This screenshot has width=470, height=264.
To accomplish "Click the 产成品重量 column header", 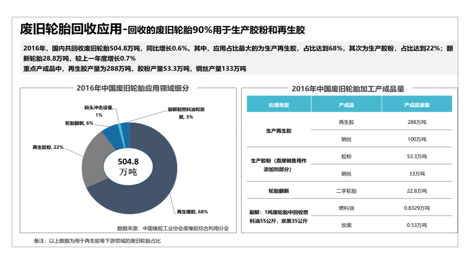I will coord(417,105).
